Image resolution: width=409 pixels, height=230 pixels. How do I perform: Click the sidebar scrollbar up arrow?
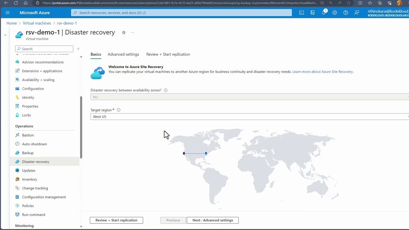pyautogui.click(x=81, y=57)
